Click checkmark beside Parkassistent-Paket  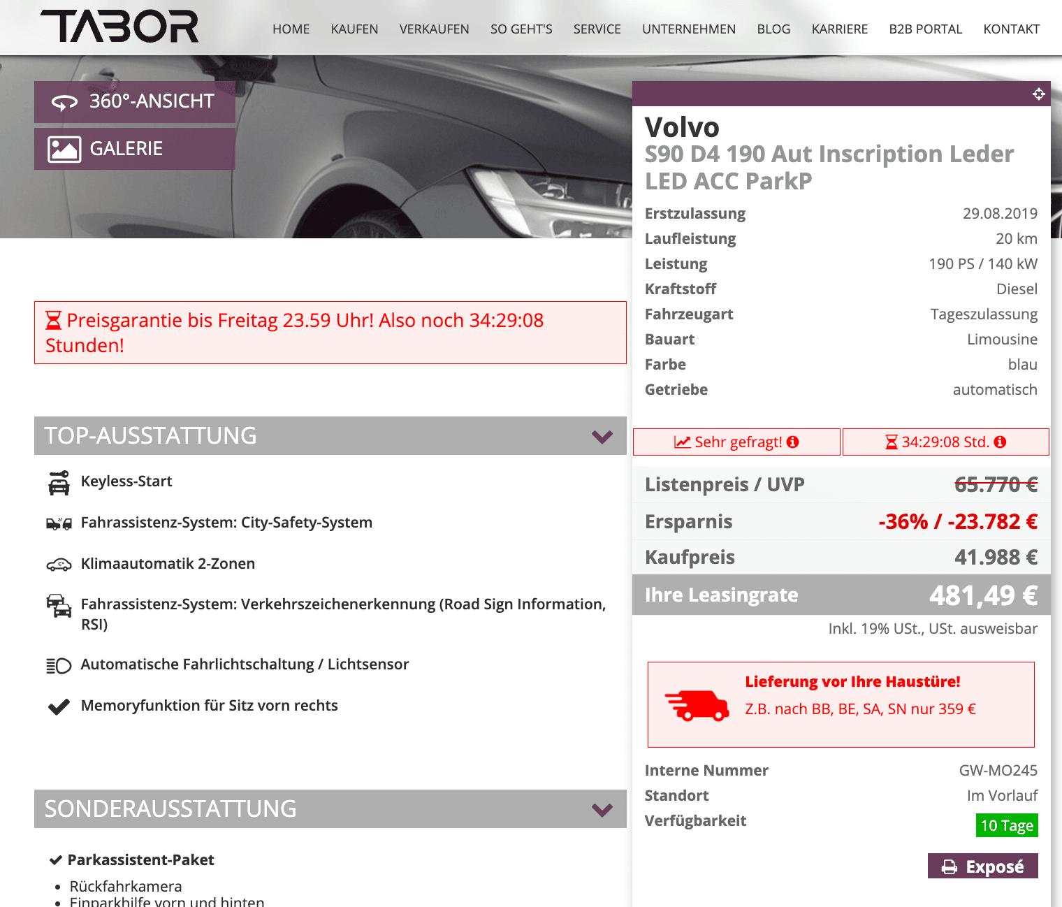click(x=56, y=860)
